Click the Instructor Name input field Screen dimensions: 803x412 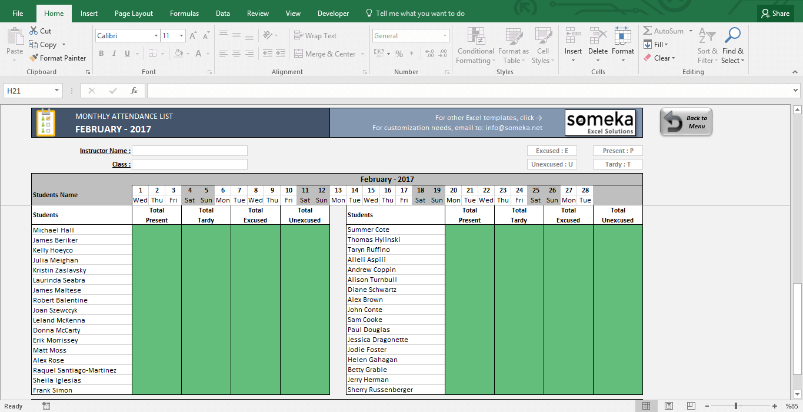189,151
